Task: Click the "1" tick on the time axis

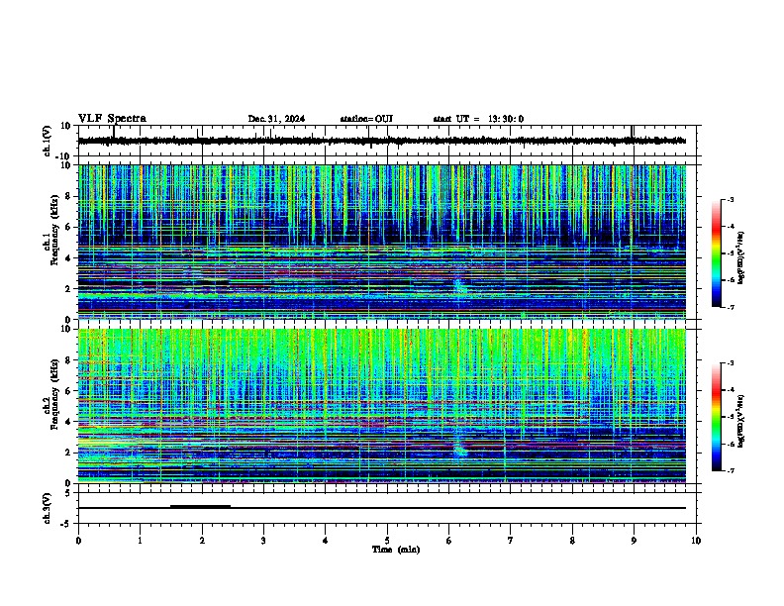Action: pos(140,541)
